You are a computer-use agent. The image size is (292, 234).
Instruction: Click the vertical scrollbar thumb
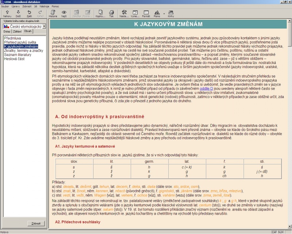point(289,34)
